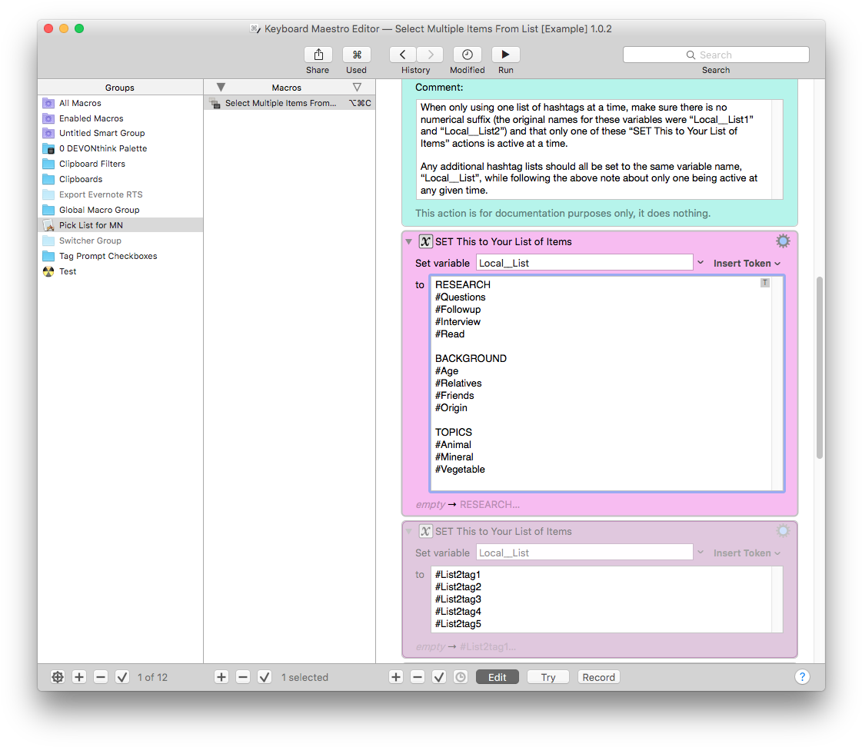Open variable name dropdown for active Local__List
The width and height of the screenshot is (862, 747).
pos(701,263)
